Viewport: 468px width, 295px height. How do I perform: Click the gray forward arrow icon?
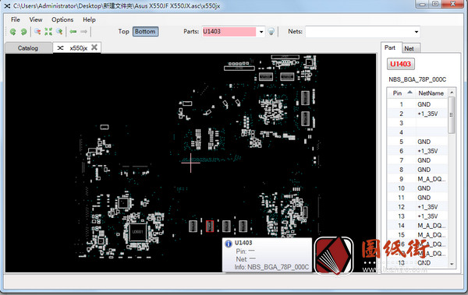[x=84, y=32]
